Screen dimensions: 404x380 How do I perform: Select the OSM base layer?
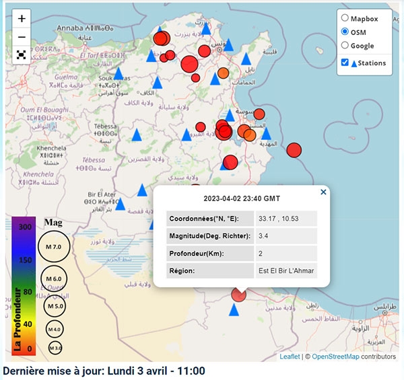345,32
